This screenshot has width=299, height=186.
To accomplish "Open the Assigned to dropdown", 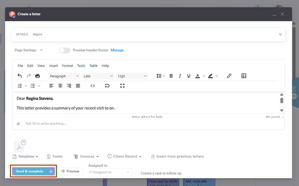I will click(x=109, y=172).
